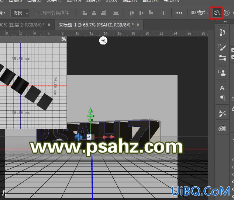This screenshot has width=234, height=200.
Task: Click the red X-axis arrow handle
Action: [112, 137]
